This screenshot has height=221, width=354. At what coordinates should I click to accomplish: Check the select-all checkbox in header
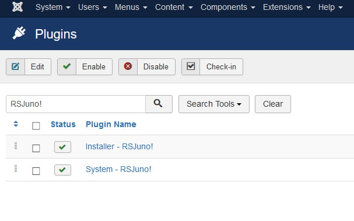coord(36,126)
